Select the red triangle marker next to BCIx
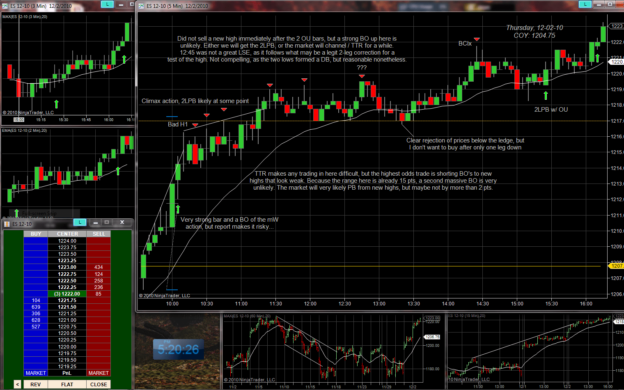 coord(477,39)
